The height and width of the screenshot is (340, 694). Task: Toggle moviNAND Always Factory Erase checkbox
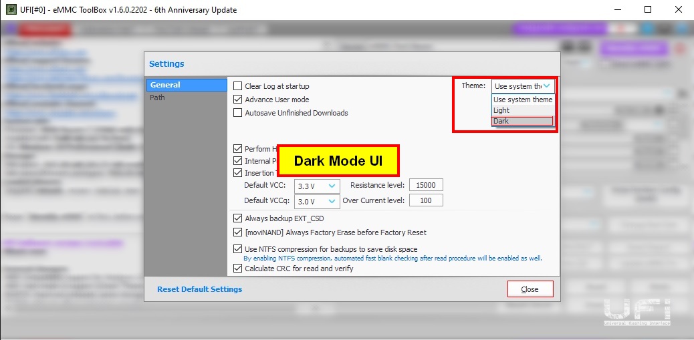pos(237,232)
